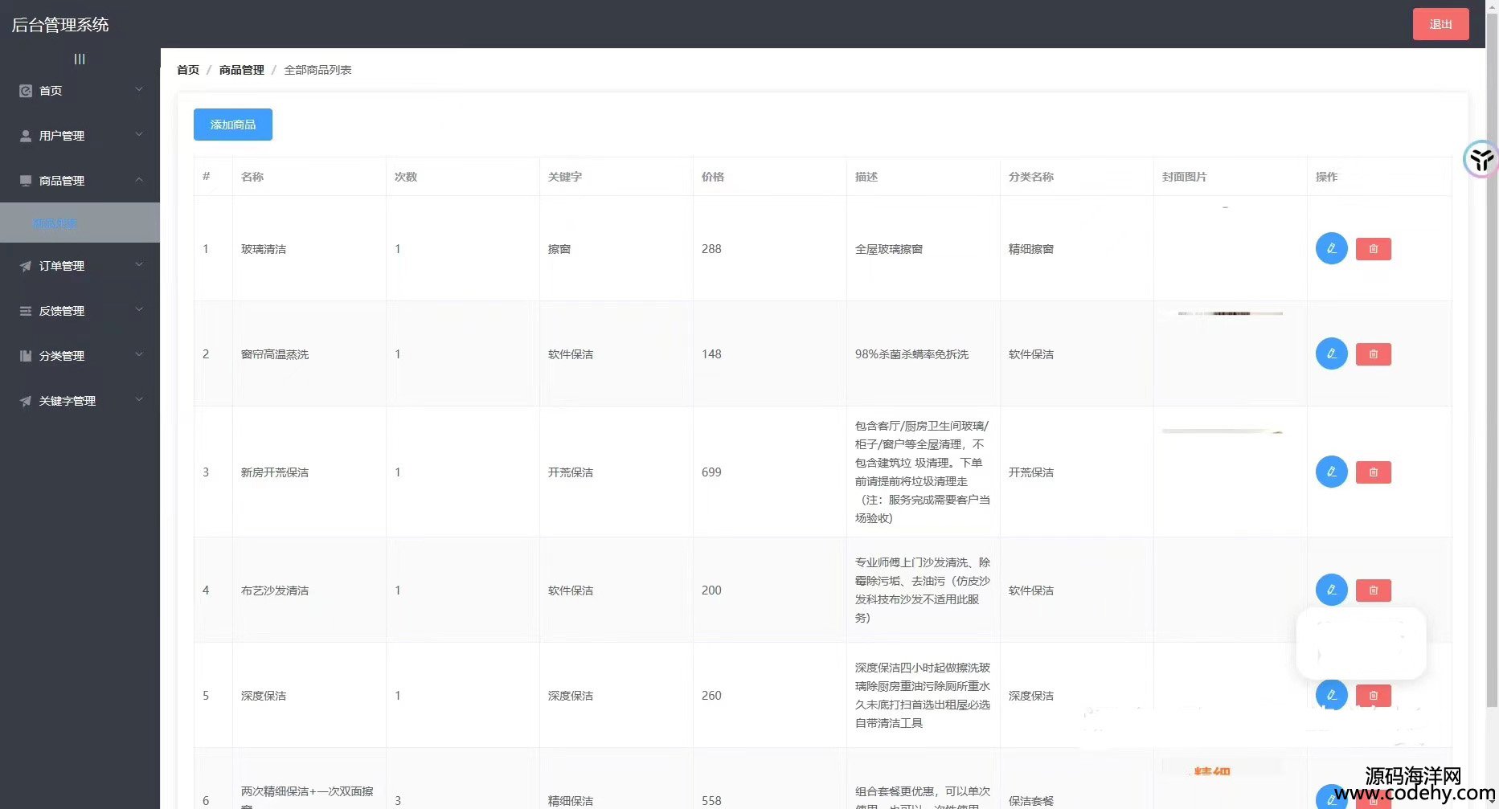
Task: Expand the 反馈管理 menu chevron
Action: coord(139,310)
